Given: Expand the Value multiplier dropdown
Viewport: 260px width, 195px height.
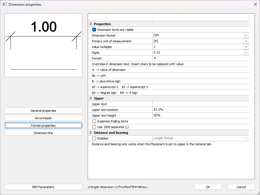Looking at the screenshot, I should [246, 47].
